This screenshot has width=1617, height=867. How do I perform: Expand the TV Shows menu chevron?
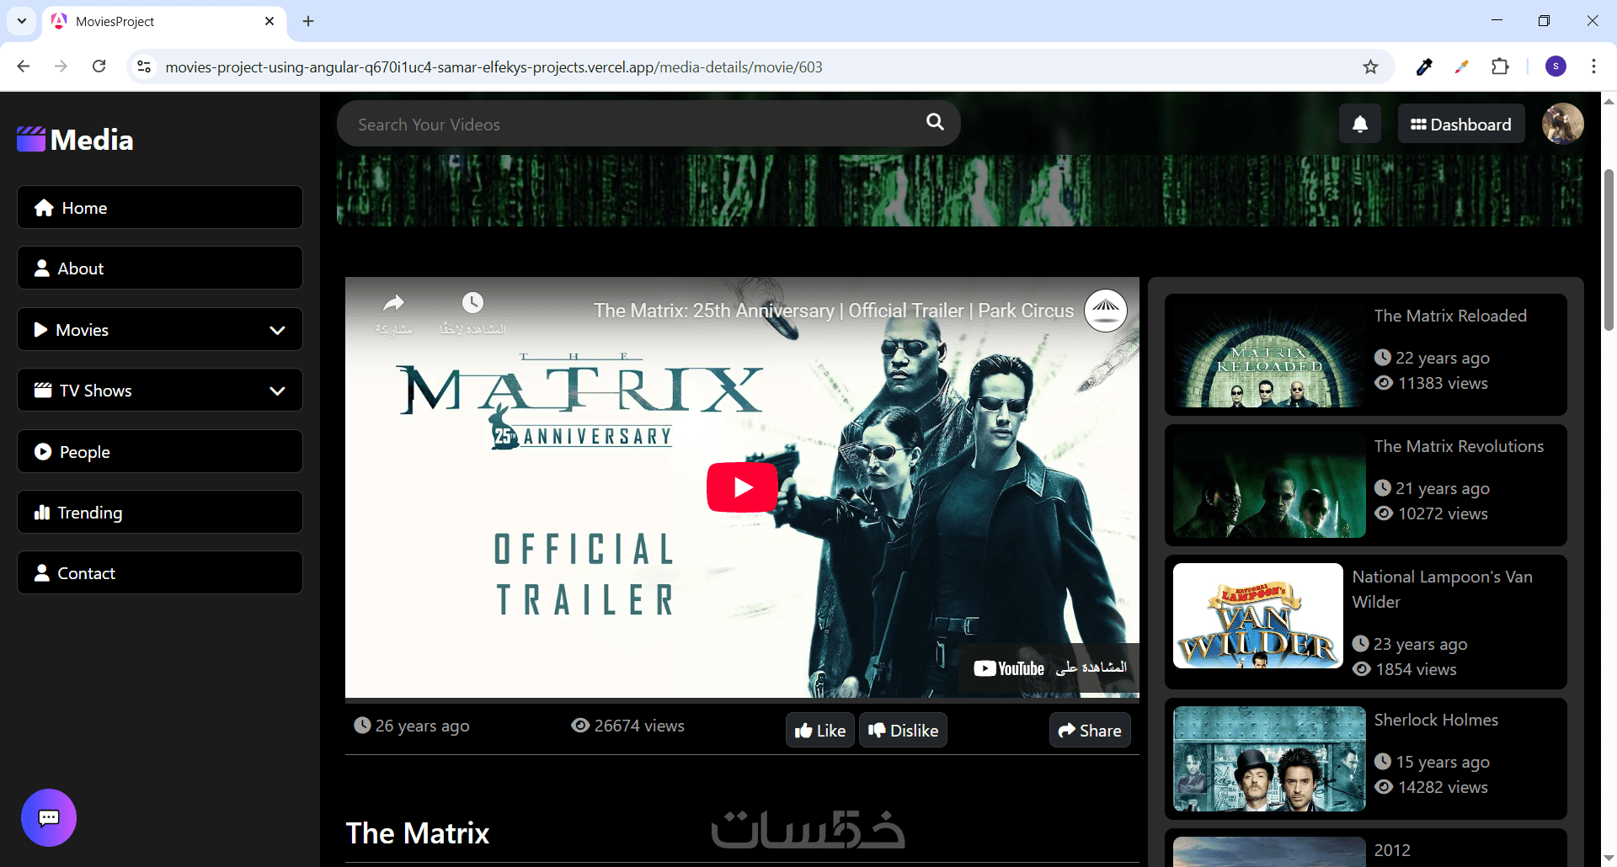pos(277,391)
